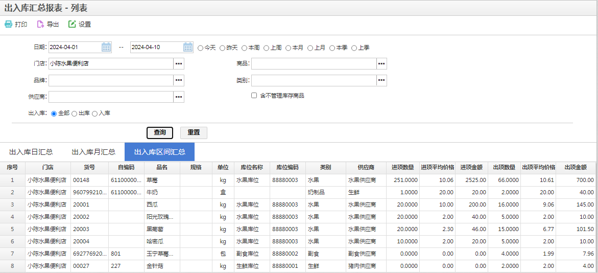This screenshot has width=598, height=273.
Task: Open the end date calendar picker
Action: tap(188, 48)
